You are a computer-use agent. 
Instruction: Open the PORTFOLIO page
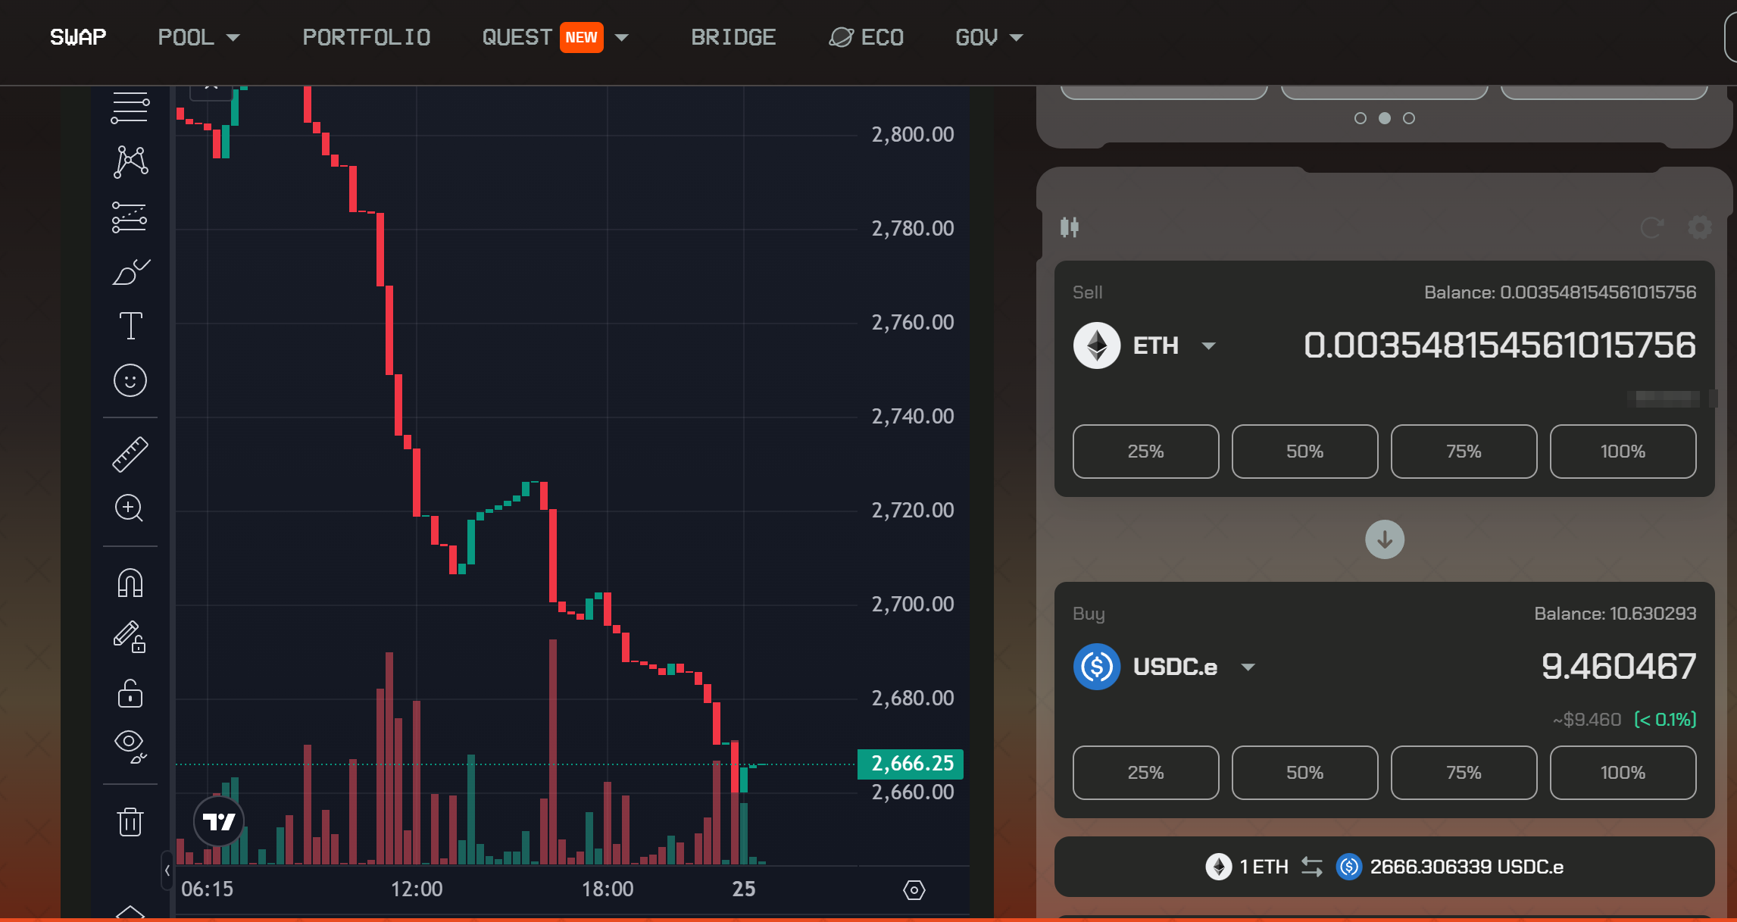(367, 37)
